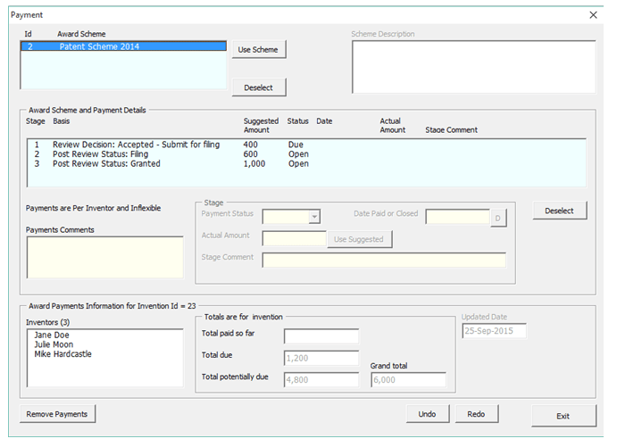Select inventor Jane Doe
Image resolution: width=617 pixels, height=447 pixels.
pos(54,335)
